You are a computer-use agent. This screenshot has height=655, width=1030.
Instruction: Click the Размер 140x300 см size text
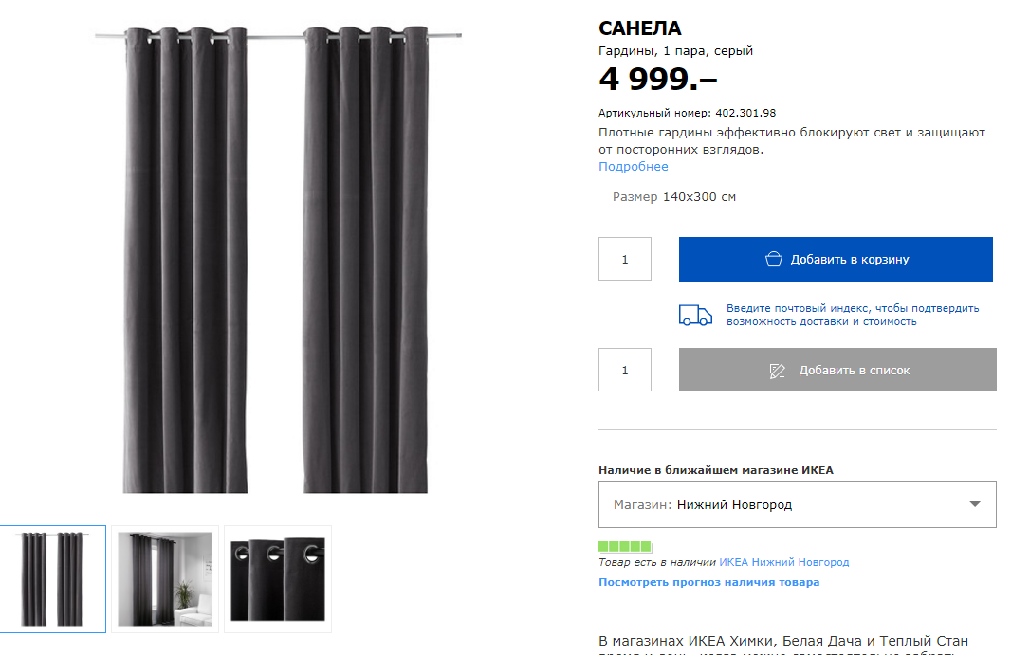coord(674,197)
